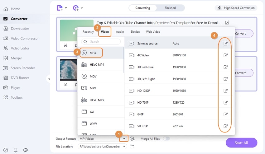Select MKV format
265x154 pixels.
click(101, 88)
